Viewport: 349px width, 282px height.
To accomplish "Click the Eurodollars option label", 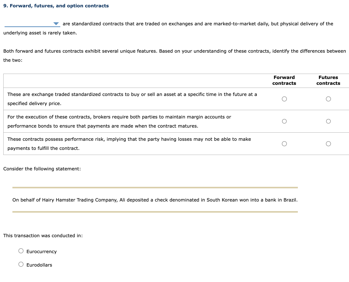I will [x=39, y=265].
